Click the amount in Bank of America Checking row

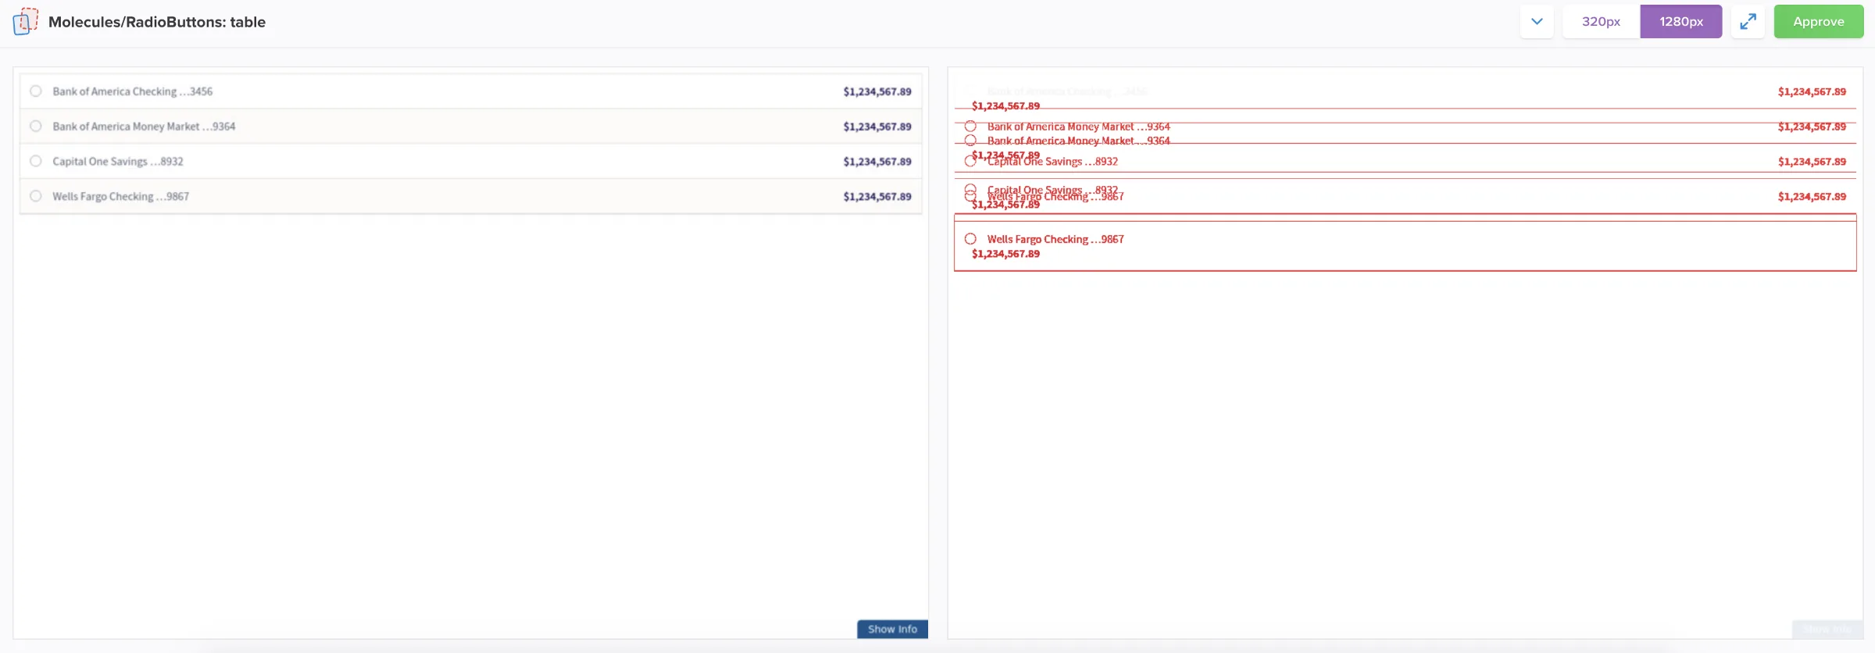tap(877, 92)
